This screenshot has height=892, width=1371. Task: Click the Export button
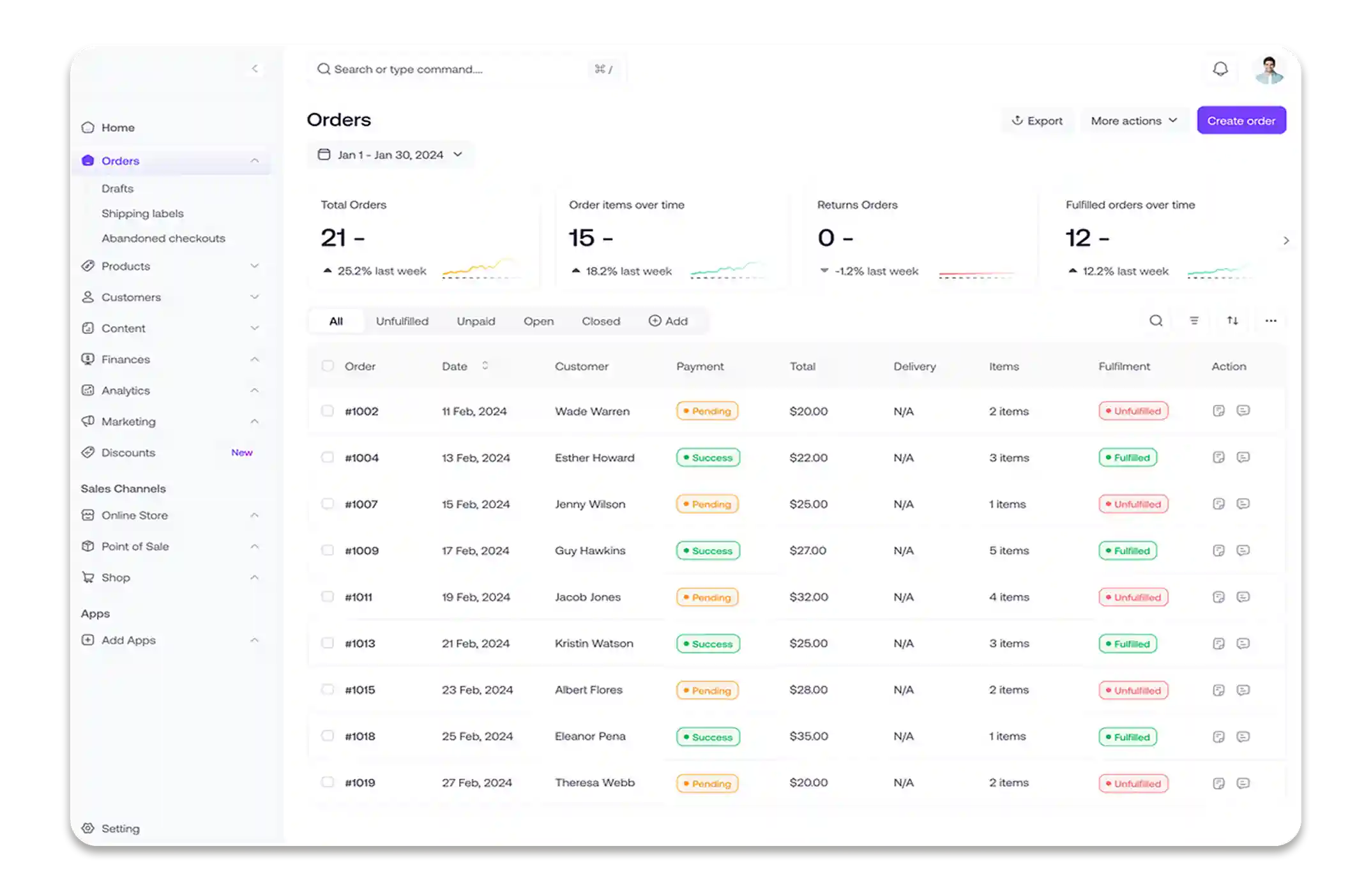1037,121
